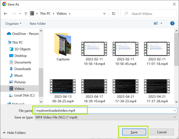Click the Videos library icon in address bar
Viewport: 179px width, 139px height.
pos(32,13)
